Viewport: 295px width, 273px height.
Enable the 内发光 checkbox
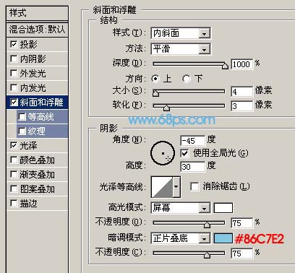pos(14,87)
